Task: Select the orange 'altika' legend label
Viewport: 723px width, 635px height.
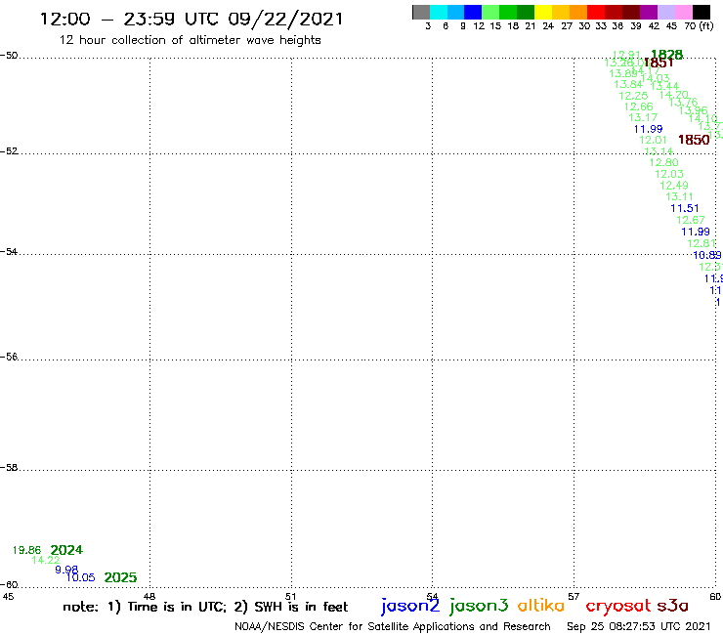Action: [541, 606]
